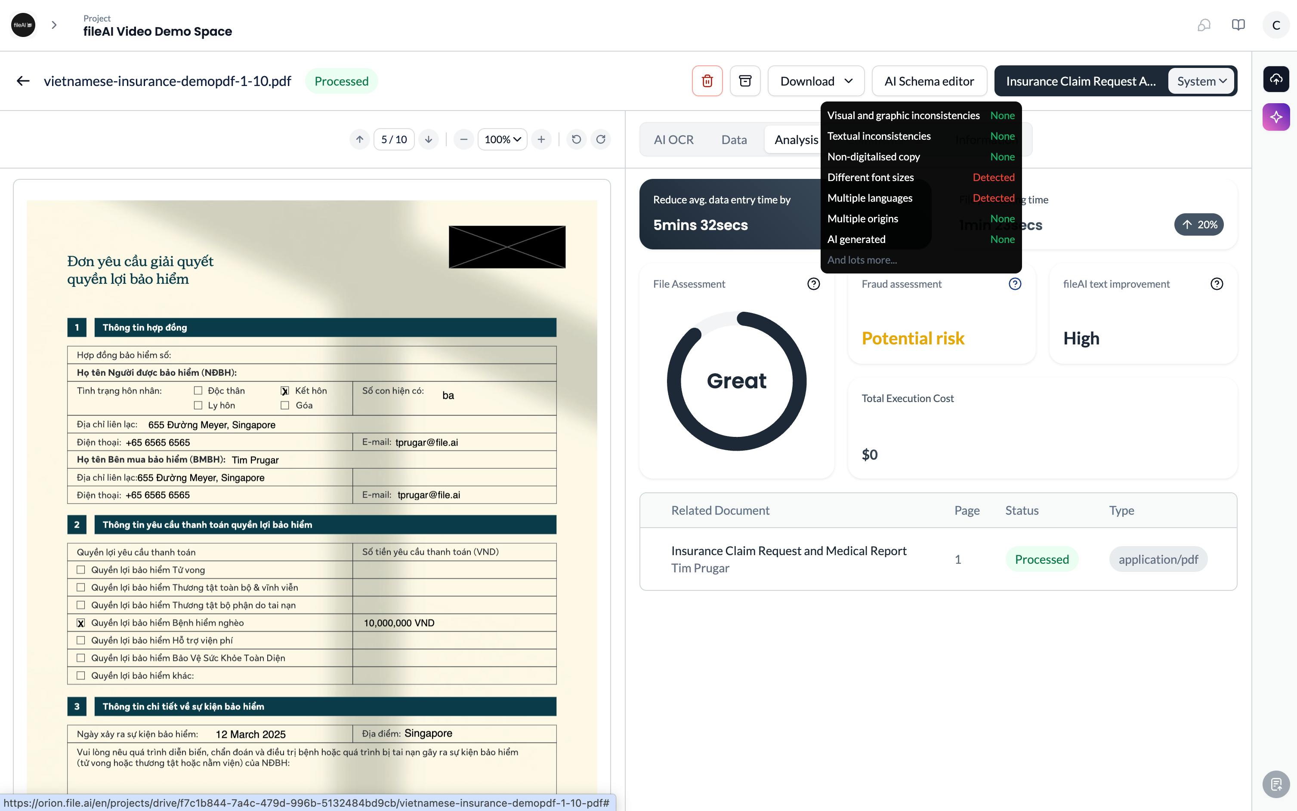Check the Góa checkbox
The width and height of the screenshot is (1297, 811).
pyautogui.click(x=285, y=405)
